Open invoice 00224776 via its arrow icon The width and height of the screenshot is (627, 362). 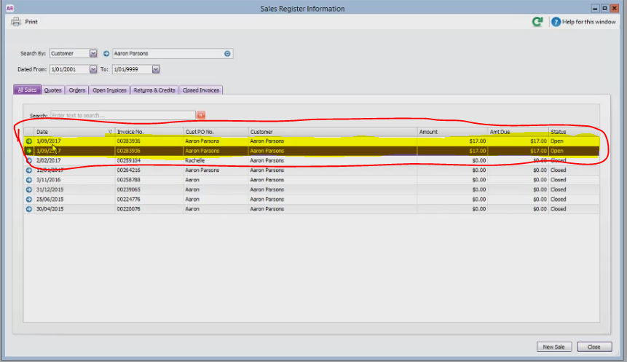[29, 199]
